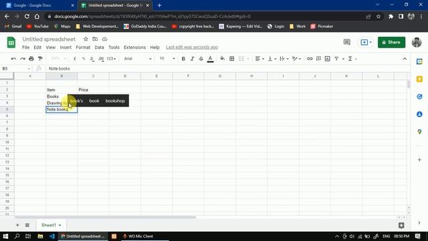Viewport: 428px width, 241px height.
Task: Click the Insert comment icon
Action: pyautogui.click(x=318, y=59)
